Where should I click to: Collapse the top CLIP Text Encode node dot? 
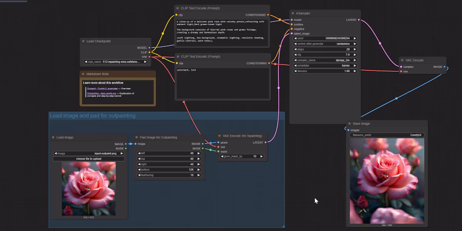[x=177, y=8]
